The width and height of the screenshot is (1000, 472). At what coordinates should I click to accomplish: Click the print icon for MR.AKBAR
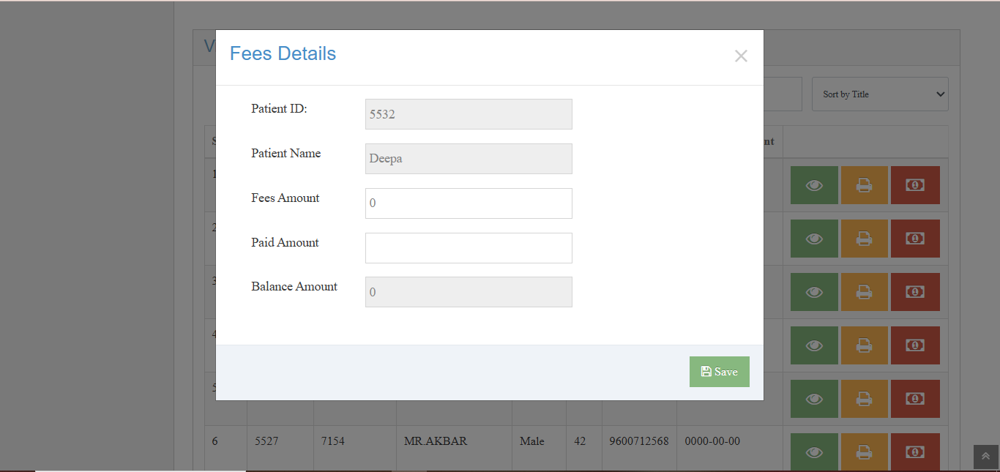click(864, 452)
